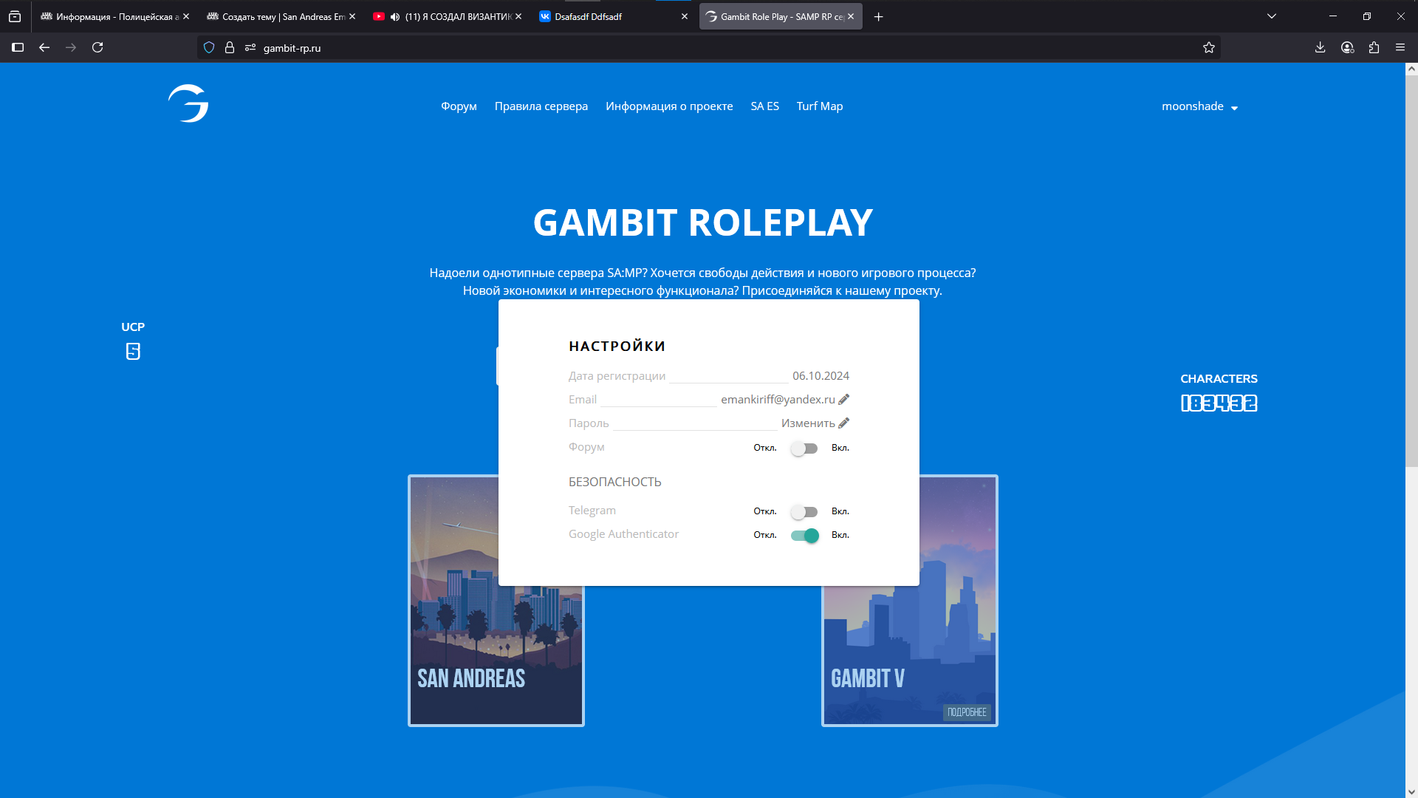This screenshot has height=798, width=1418.
Task: Close the Gambit Role Play tab
Action: (851, 16)
